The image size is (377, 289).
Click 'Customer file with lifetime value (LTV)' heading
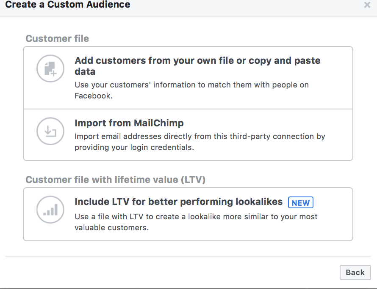[x=115, y=180]
